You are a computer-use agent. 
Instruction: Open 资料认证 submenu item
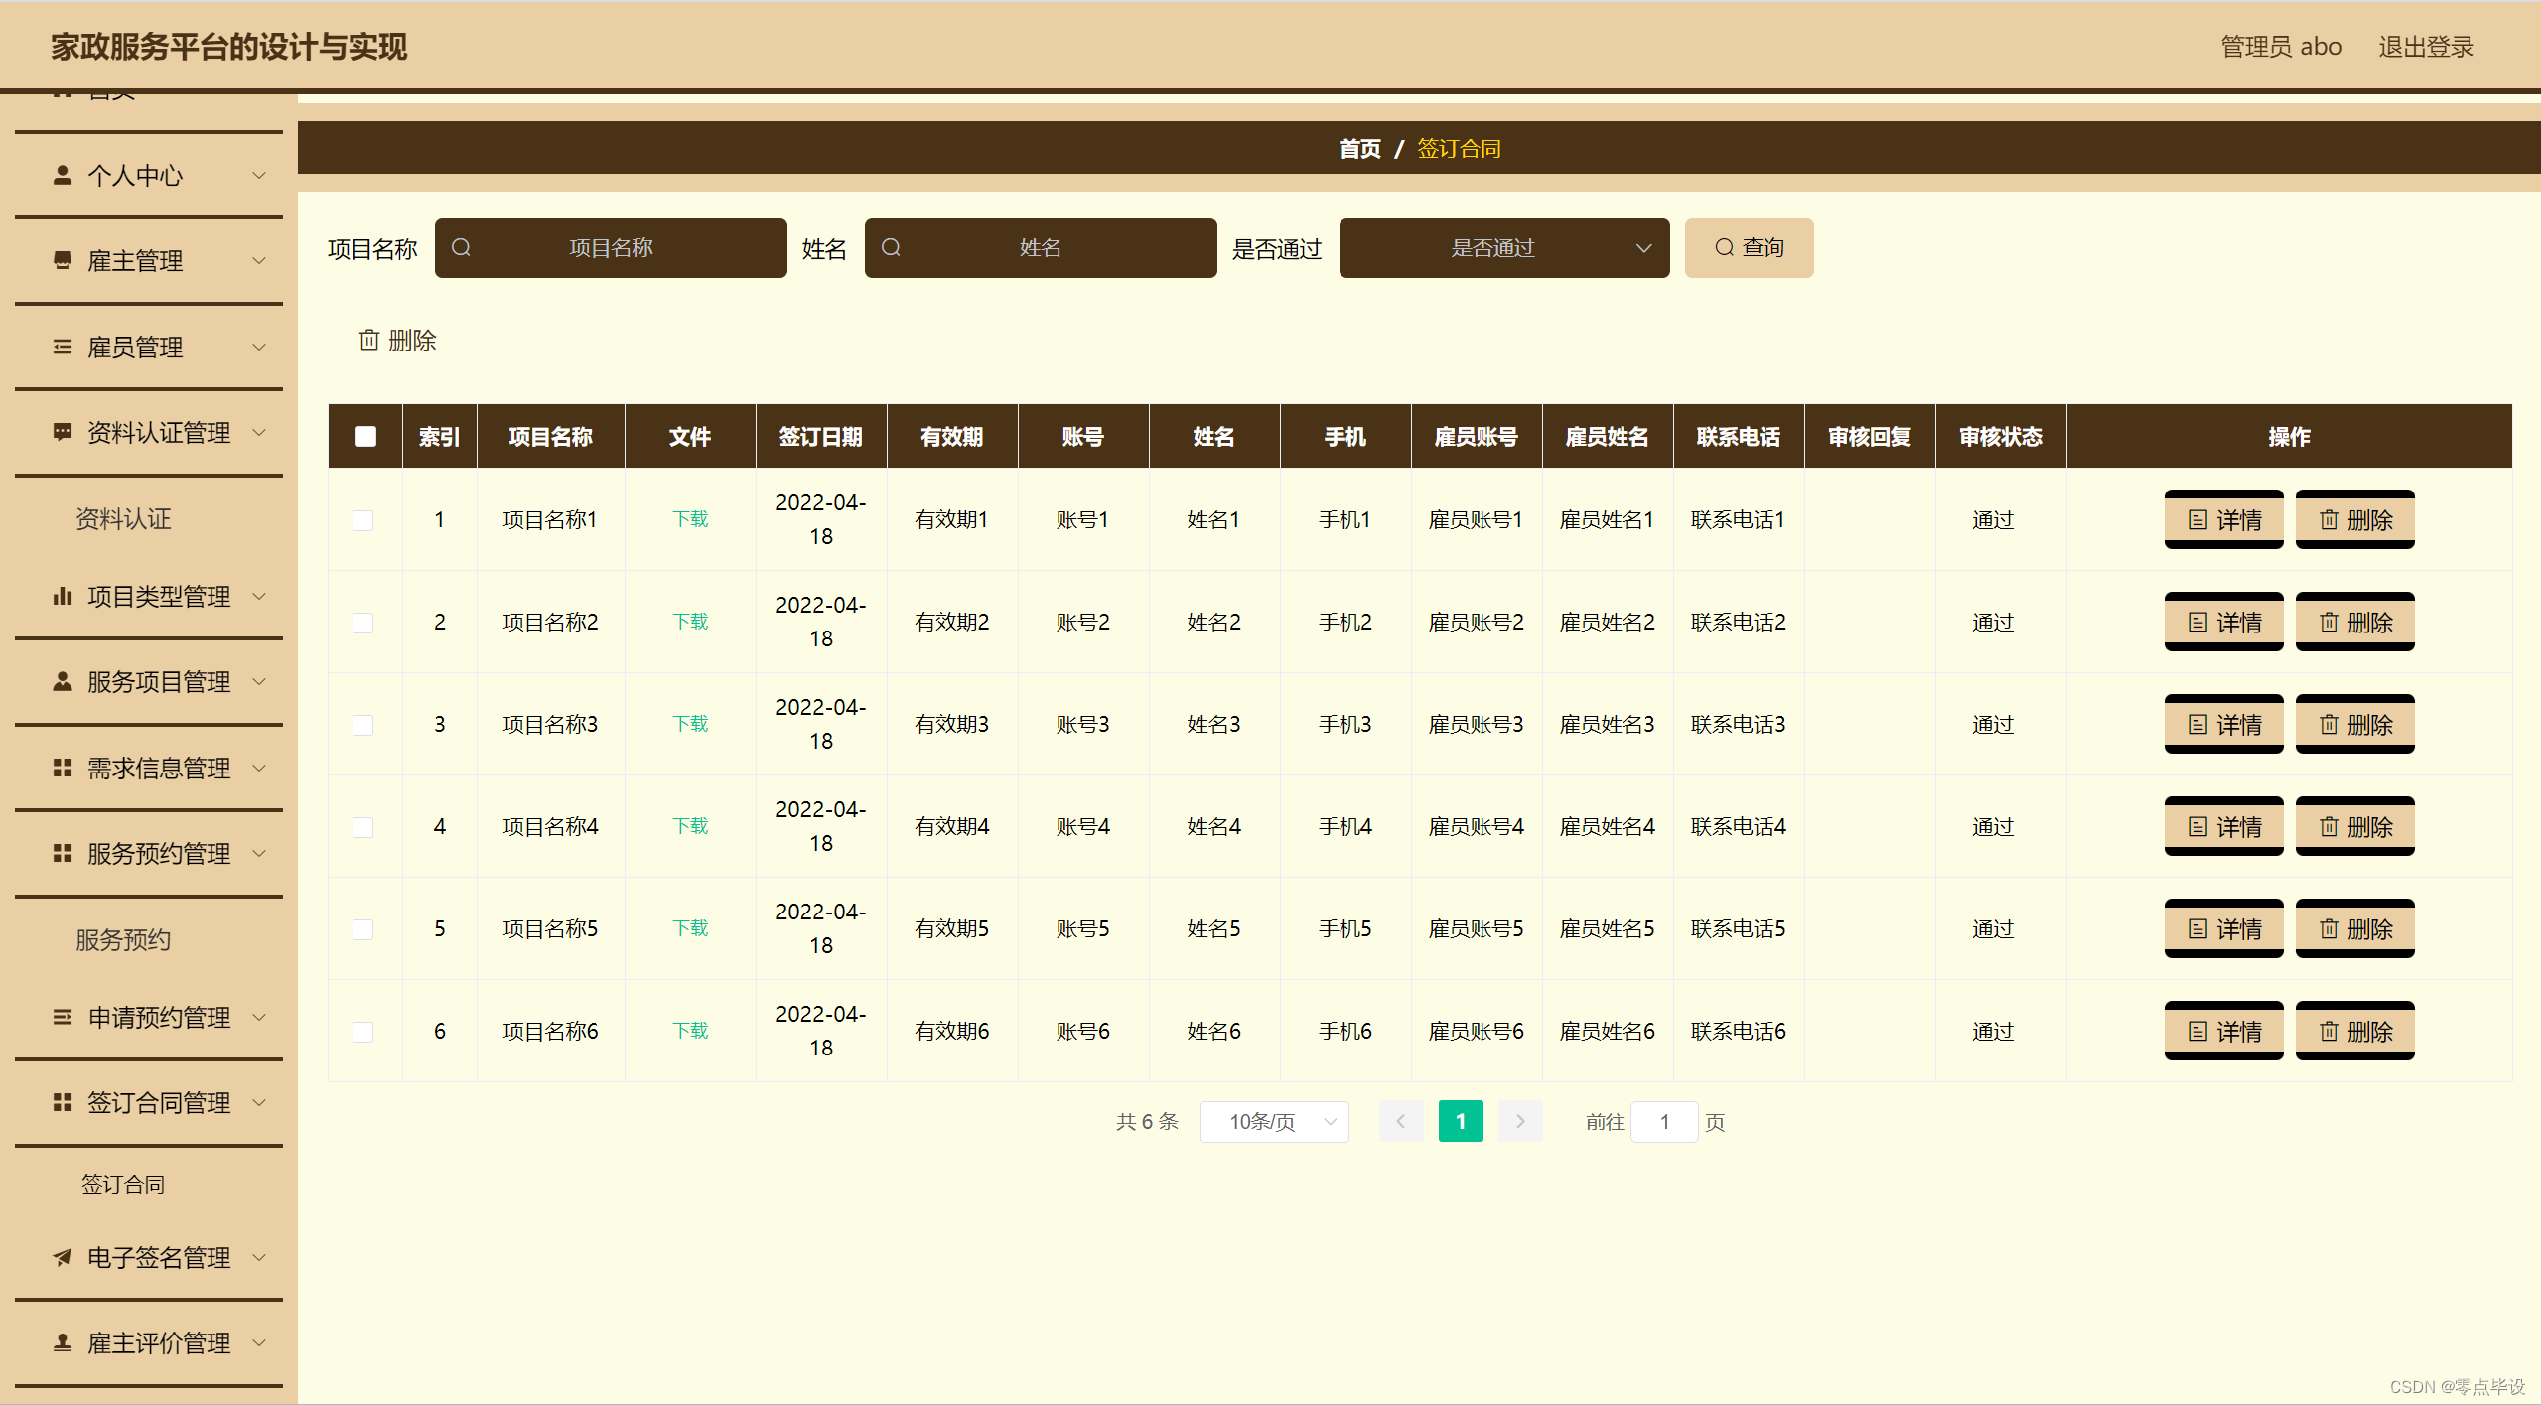pyautogui.click(x=124, y=518)
